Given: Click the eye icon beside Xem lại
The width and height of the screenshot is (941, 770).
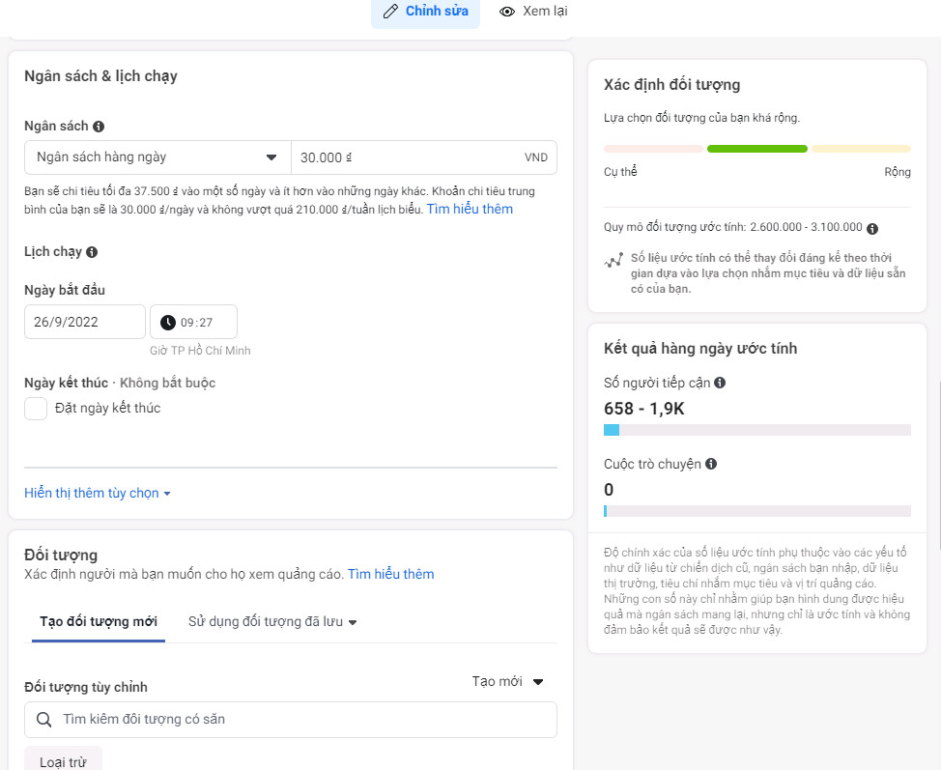Looking at the screenshot, I should tap(507, 12).
